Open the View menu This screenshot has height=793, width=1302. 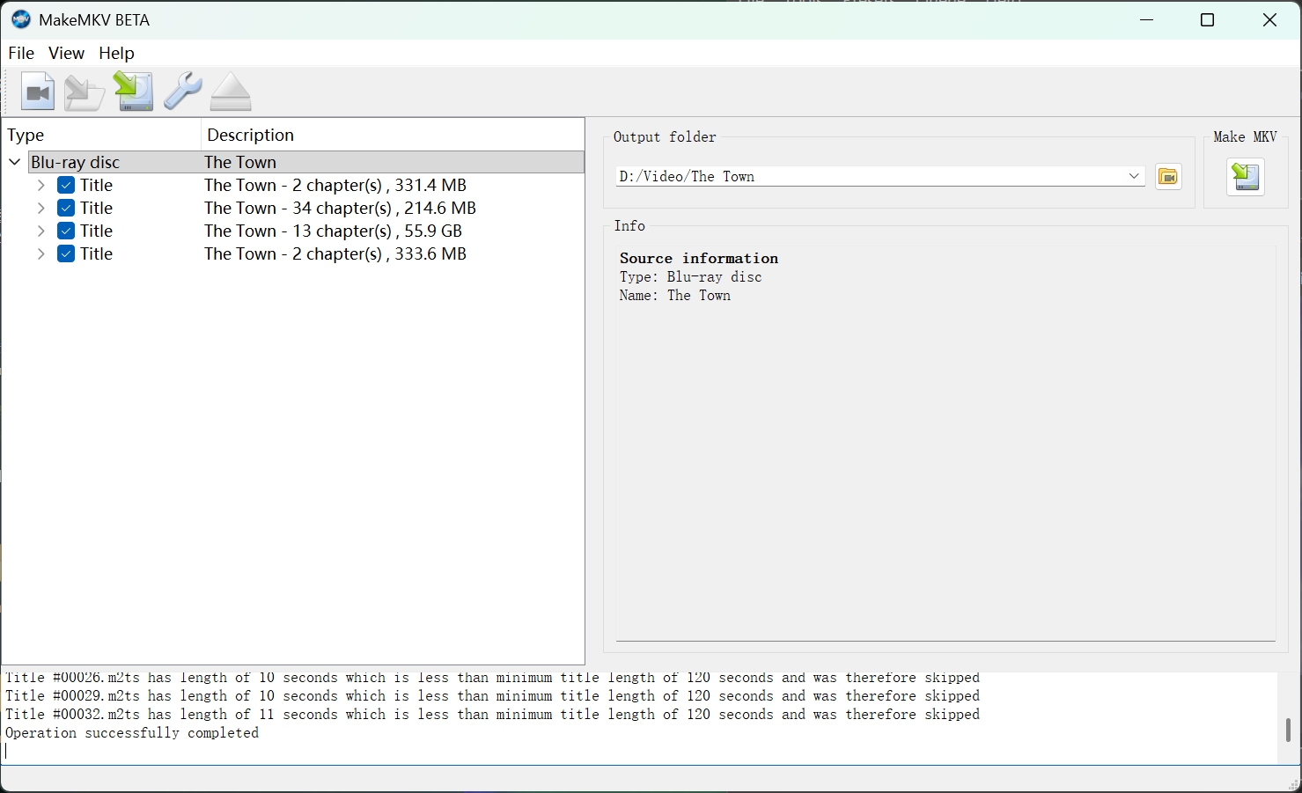66,53
